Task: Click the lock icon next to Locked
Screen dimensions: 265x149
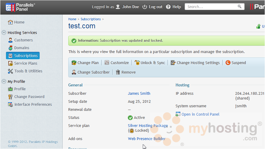Action: pos(131,131)
